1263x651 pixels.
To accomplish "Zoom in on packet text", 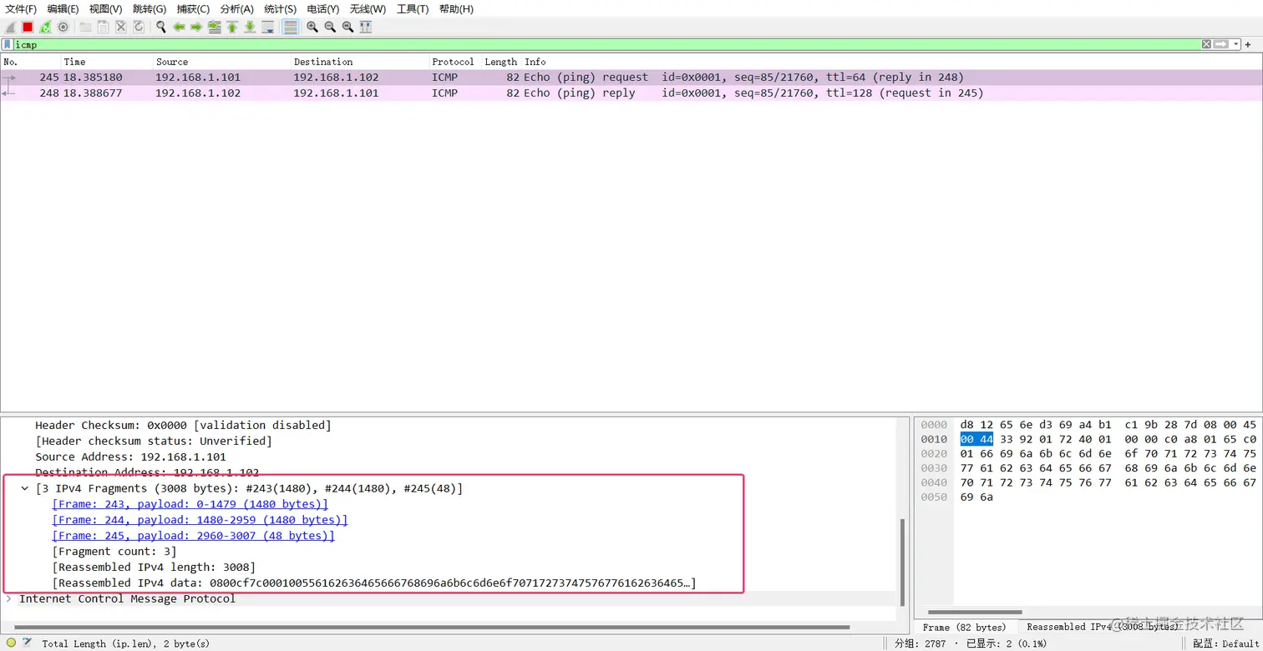I will point(312,27).
